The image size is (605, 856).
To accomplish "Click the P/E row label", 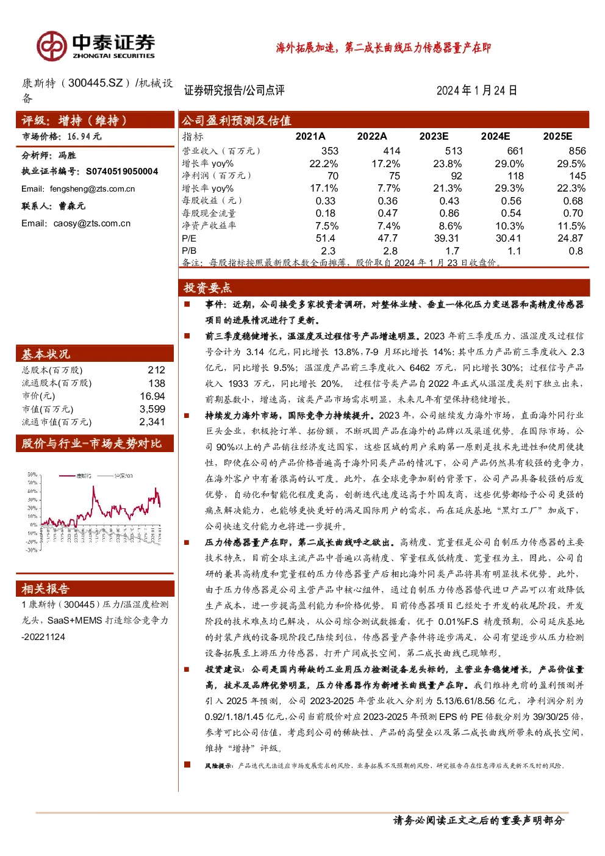I will 189,239.
